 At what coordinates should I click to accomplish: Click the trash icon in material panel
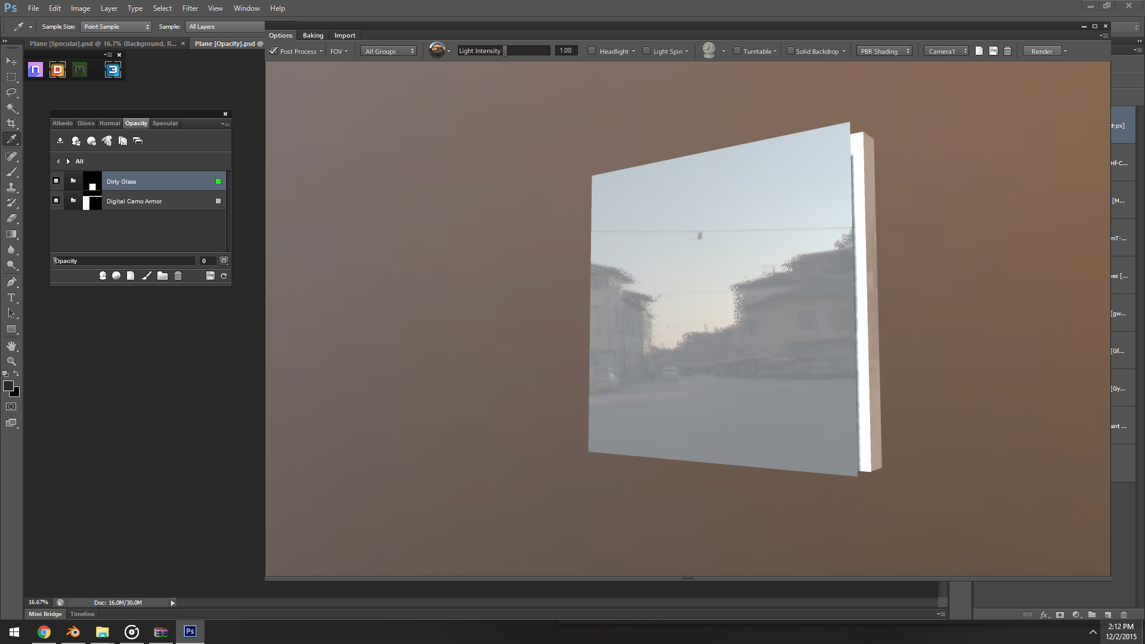point(178,275)
